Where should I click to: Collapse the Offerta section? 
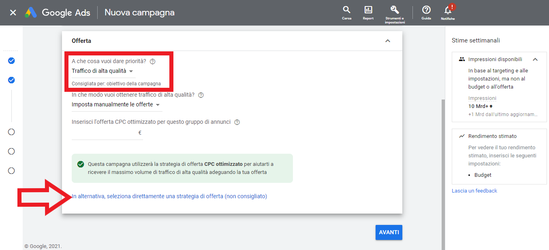(x=388, y=41)
